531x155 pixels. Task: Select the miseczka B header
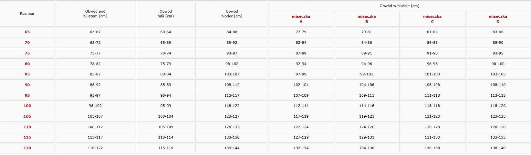coord(367,19)
